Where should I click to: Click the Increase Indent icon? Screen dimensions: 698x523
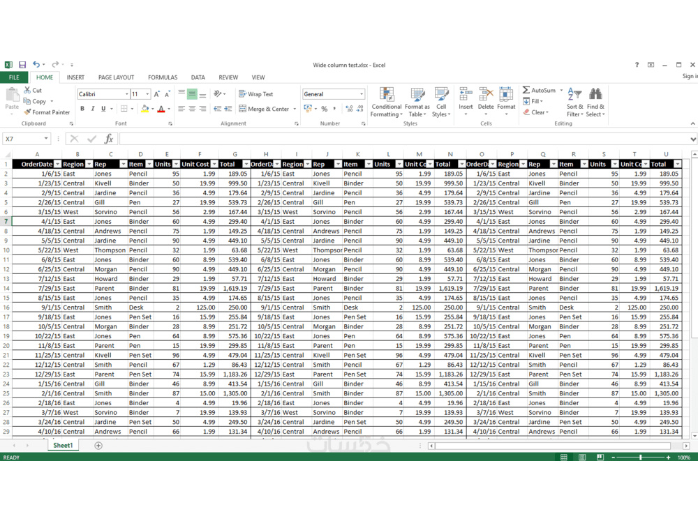click(x=228, y=109)
